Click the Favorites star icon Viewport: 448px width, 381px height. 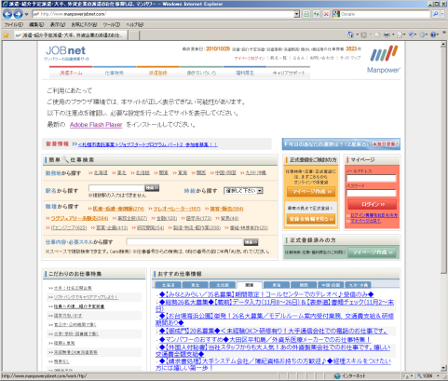(x=6, y=35)
